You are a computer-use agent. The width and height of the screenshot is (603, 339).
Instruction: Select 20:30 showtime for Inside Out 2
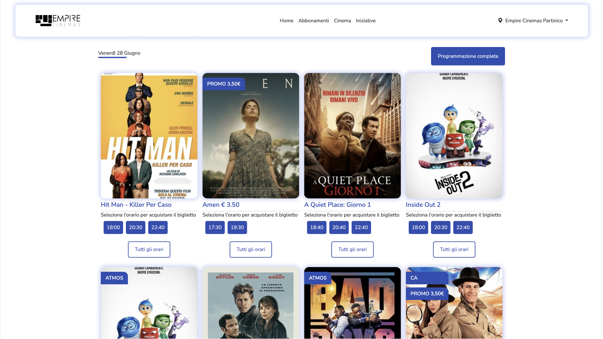[x=441, y=228]
